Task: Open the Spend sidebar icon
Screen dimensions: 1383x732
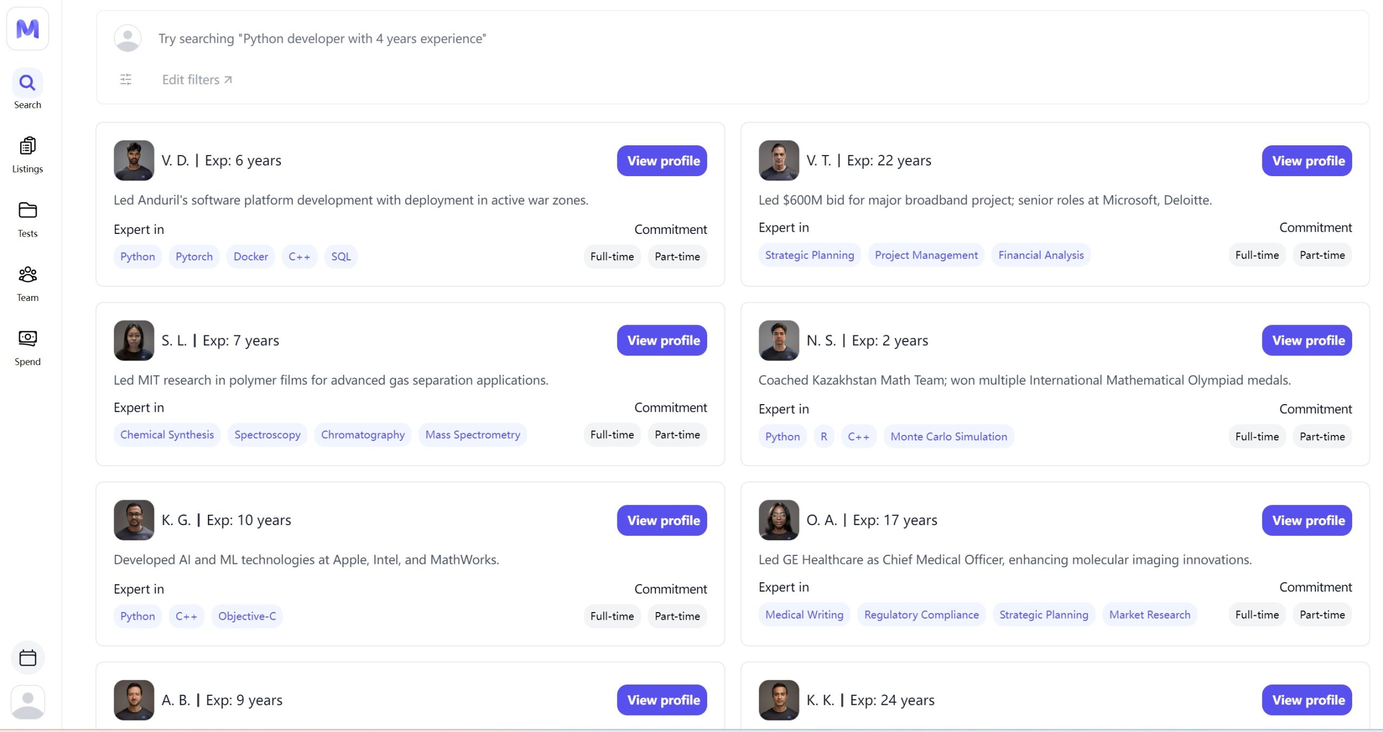Action: point(28,339)
